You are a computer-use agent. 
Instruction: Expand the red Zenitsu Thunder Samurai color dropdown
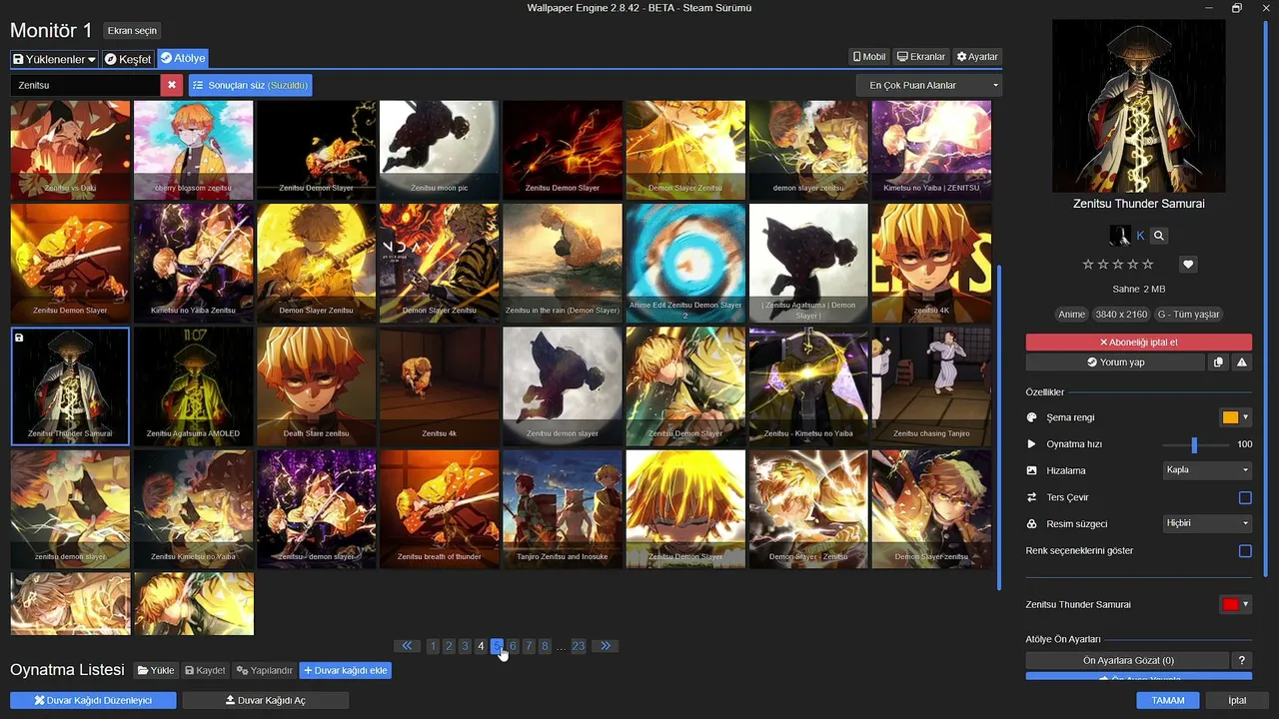pos(1236,604)
